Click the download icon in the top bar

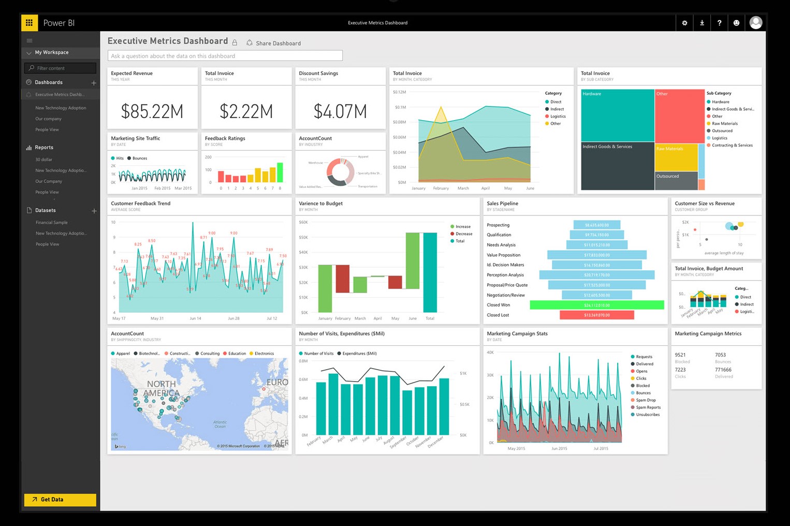tap(702, 22)
